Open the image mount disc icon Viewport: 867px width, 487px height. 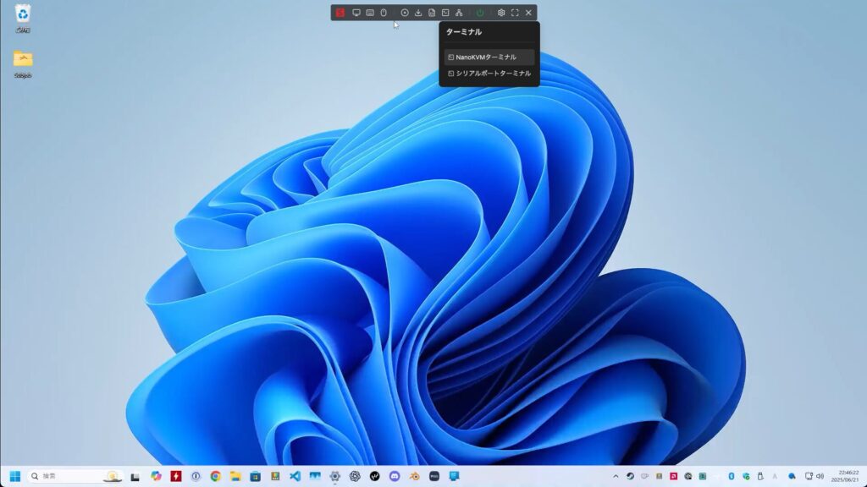pos(405,13)
